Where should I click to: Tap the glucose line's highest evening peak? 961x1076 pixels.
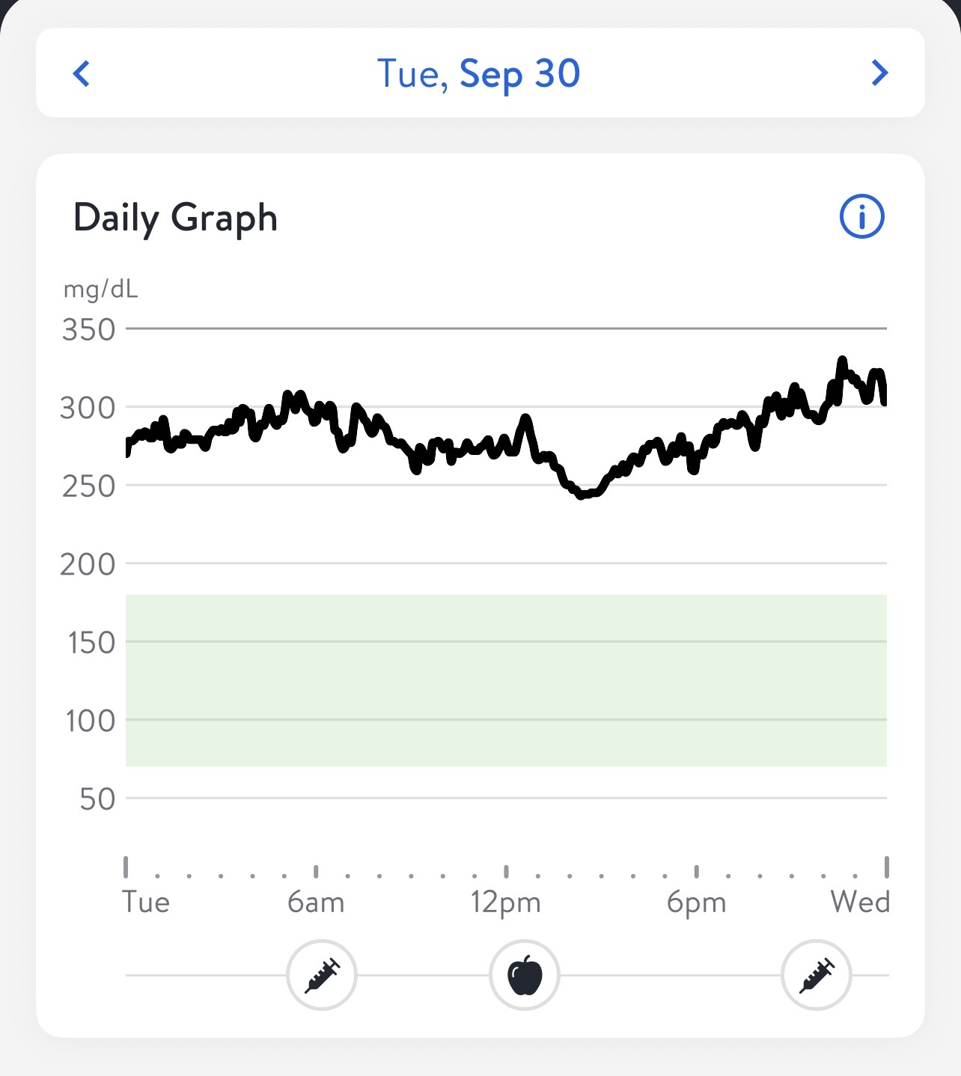(843, 361)
